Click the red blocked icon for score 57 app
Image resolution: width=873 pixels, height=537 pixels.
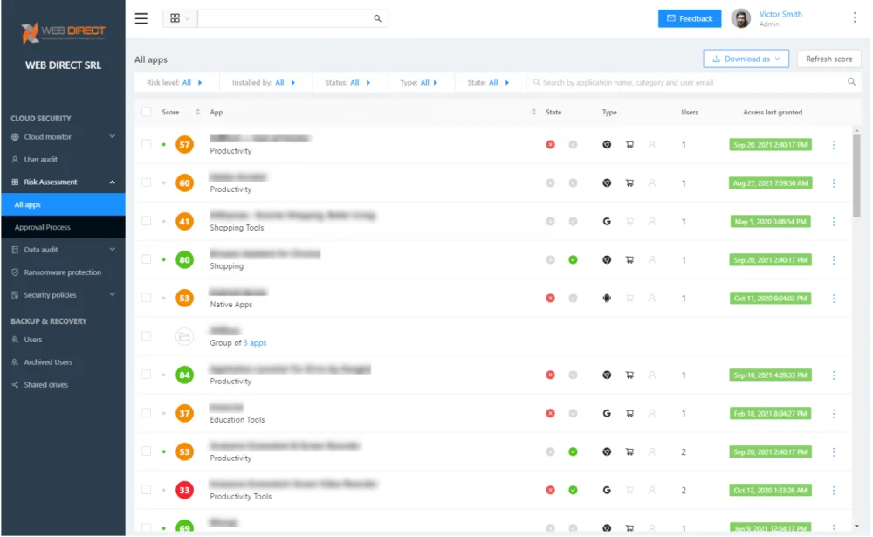(x=550, y=145)
